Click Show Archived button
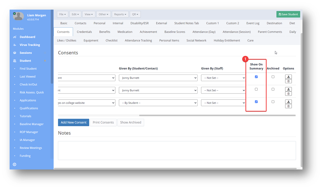 point(131,122)
